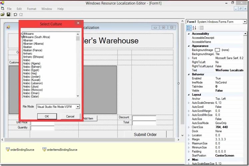Expand the AutoScaleDimensions property
This screenshot has height=166, width=249.
(x=189, y=103)
